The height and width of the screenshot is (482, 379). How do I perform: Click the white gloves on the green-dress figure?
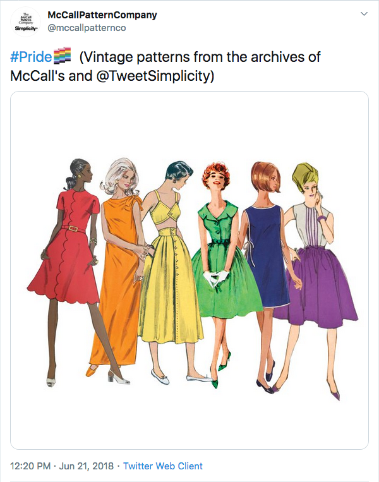click(x=217, y=277)
